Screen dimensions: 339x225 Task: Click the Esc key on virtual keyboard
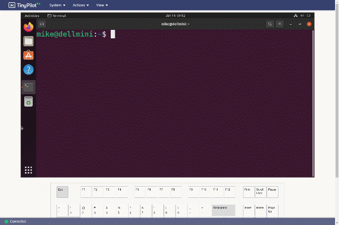click(x=62, y=192)
